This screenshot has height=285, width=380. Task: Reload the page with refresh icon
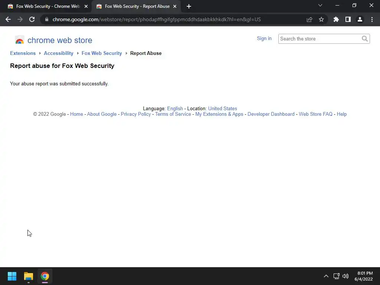(x=32, y=19)
